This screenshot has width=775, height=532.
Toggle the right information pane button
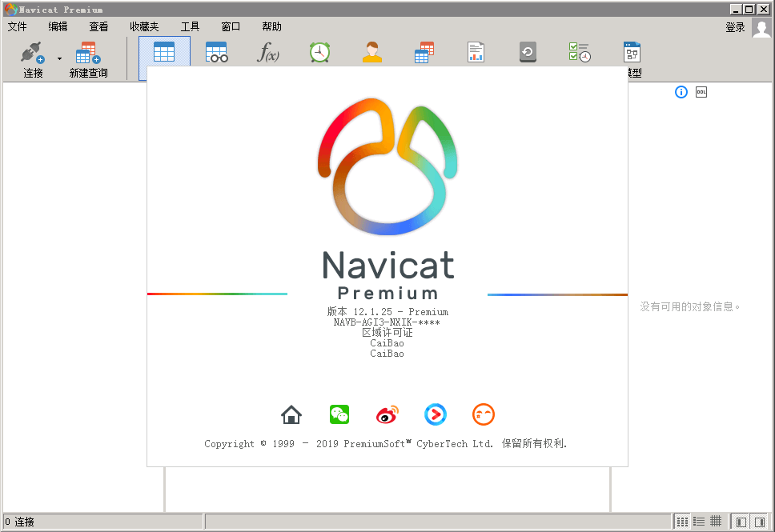pyautogui.click(x=760, y=522)
